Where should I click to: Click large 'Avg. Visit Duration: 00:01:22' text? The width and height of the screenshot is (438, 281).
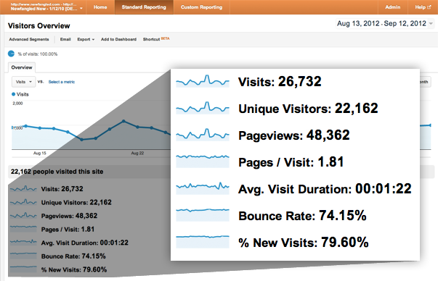coord(325,189)
